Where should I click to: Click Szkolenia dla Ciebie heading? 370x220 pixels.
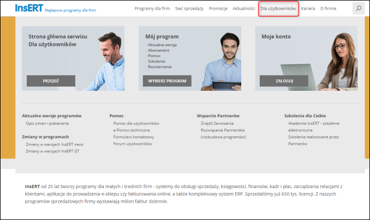click(x=305, y=116)
